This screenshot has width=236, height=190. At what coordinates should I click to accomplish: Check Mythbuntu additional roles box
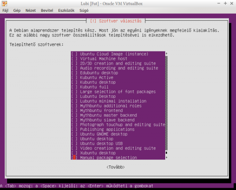tap(74, 106)
